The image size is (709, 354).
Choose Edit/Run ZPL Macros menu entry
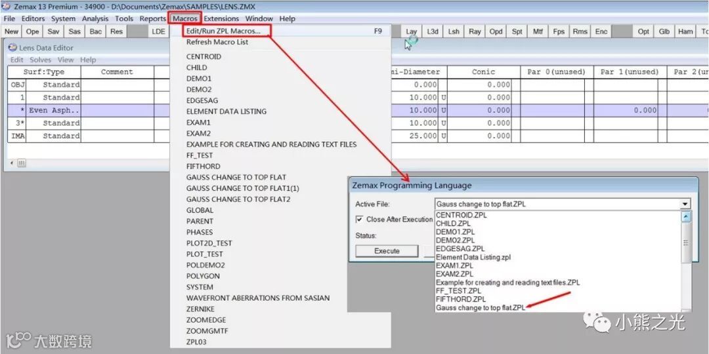click(223, 31)
